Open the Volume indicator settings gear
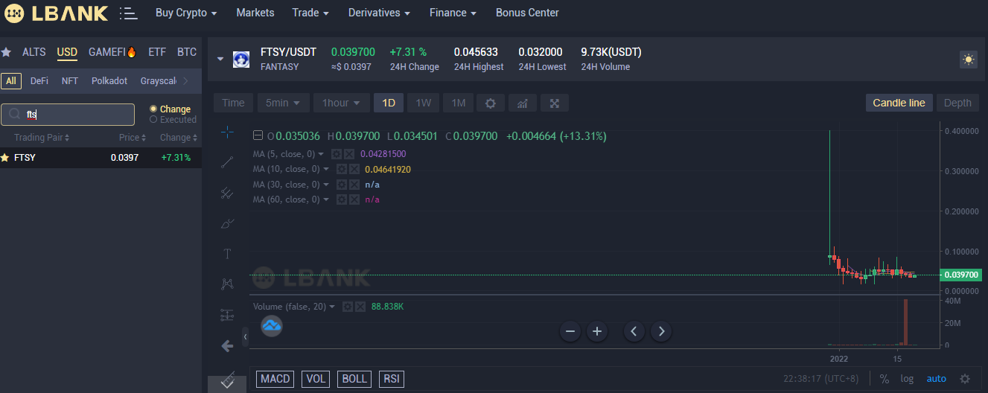This screenshot has width=988, height=393. [348, 307]
